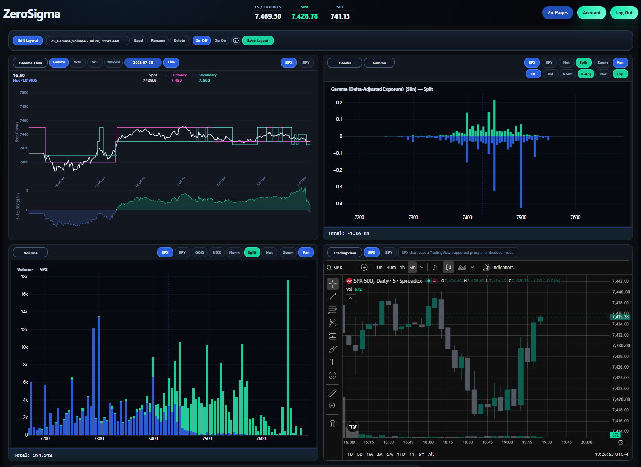The width and height of the screenshot is (641, 467).
Task: Click the Edit Layout button
Action: [28, 40]
